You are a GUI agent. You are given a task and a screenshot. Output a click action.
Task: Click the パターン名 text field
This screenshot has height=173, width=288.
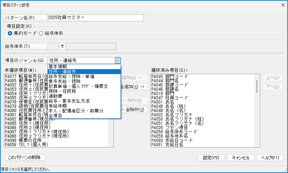coord(95,18)
